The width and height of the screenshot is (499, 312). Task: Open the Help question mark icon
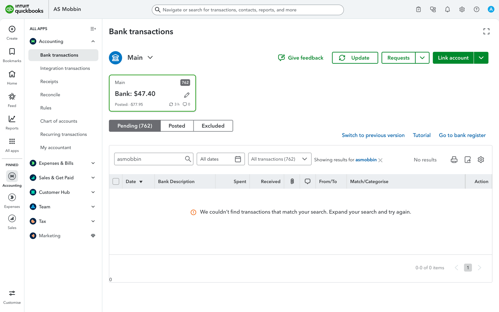(x=476, y=9)
